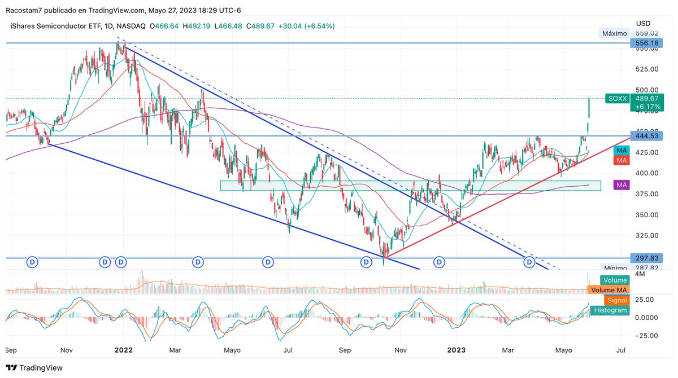Click the Mínimo low-price label
Image resolution: width=678 pixels, height=378 pixels.
(x=615, y=268)
